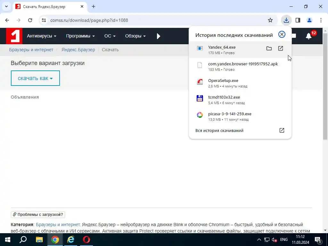Click the apk file blank icon
The width and height of the screenshot is (328, 246).
(200, 65)
